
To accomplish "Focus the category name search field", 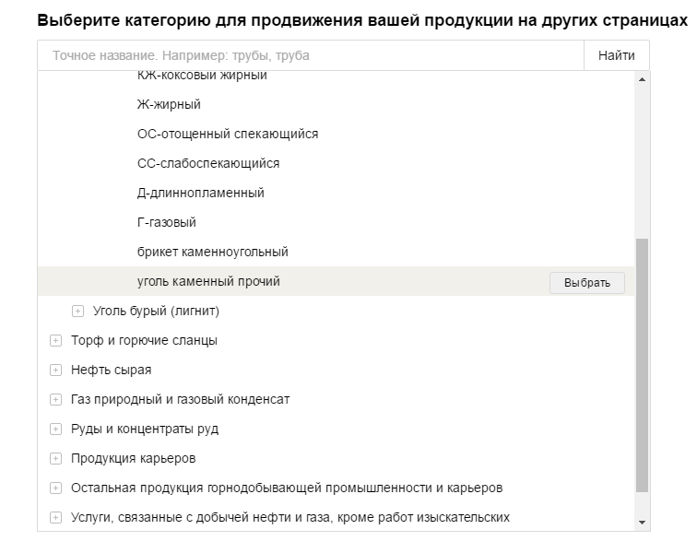I will (311, 55).
